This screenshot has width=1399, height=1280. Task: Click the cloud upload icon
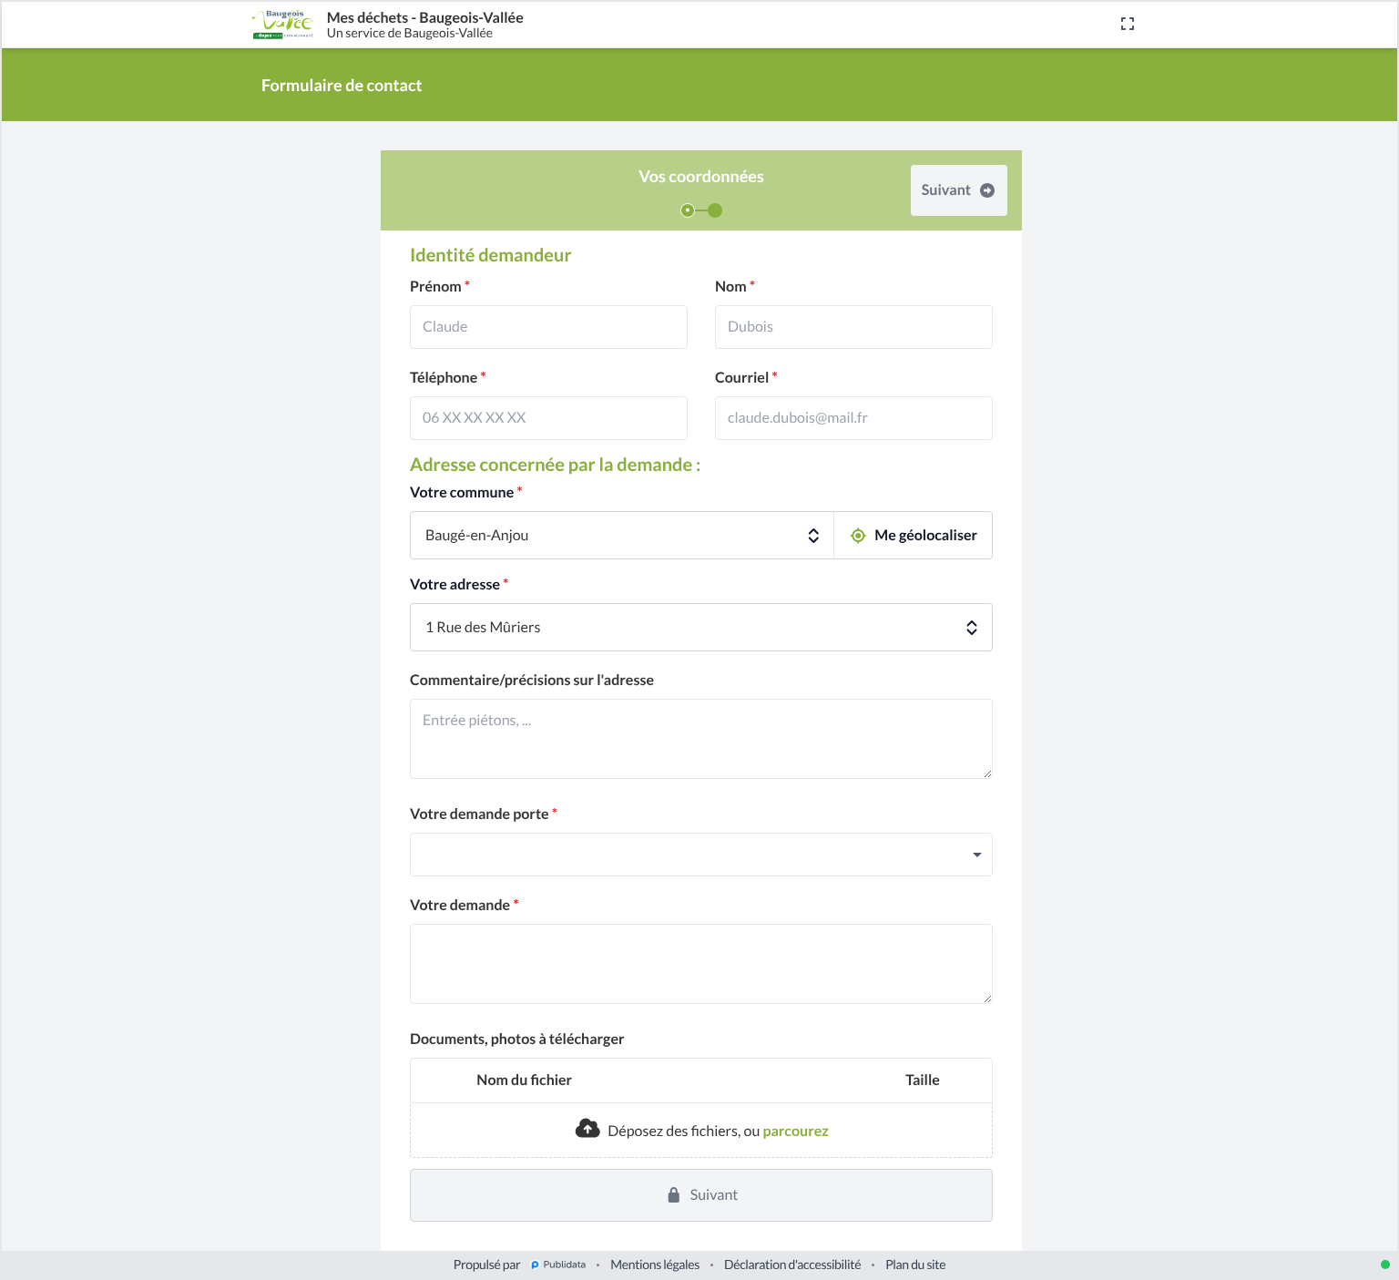tap(587, 1129)
